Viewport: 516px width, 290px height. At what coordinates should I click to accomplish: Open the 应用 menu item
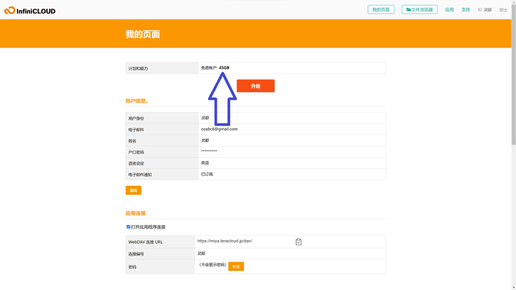click(x=449, y=10)
